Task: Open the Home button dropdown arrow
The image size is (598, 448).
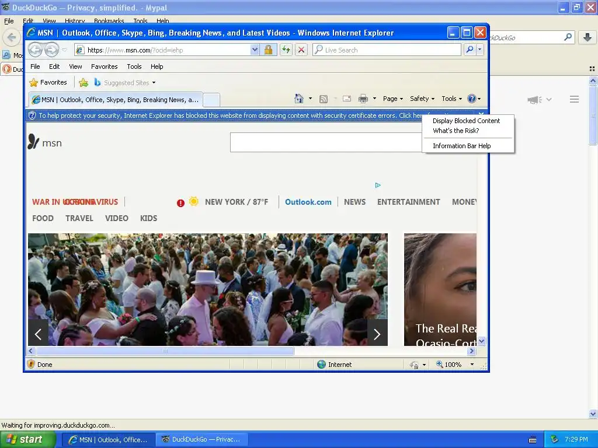Action: coord(311,99)
